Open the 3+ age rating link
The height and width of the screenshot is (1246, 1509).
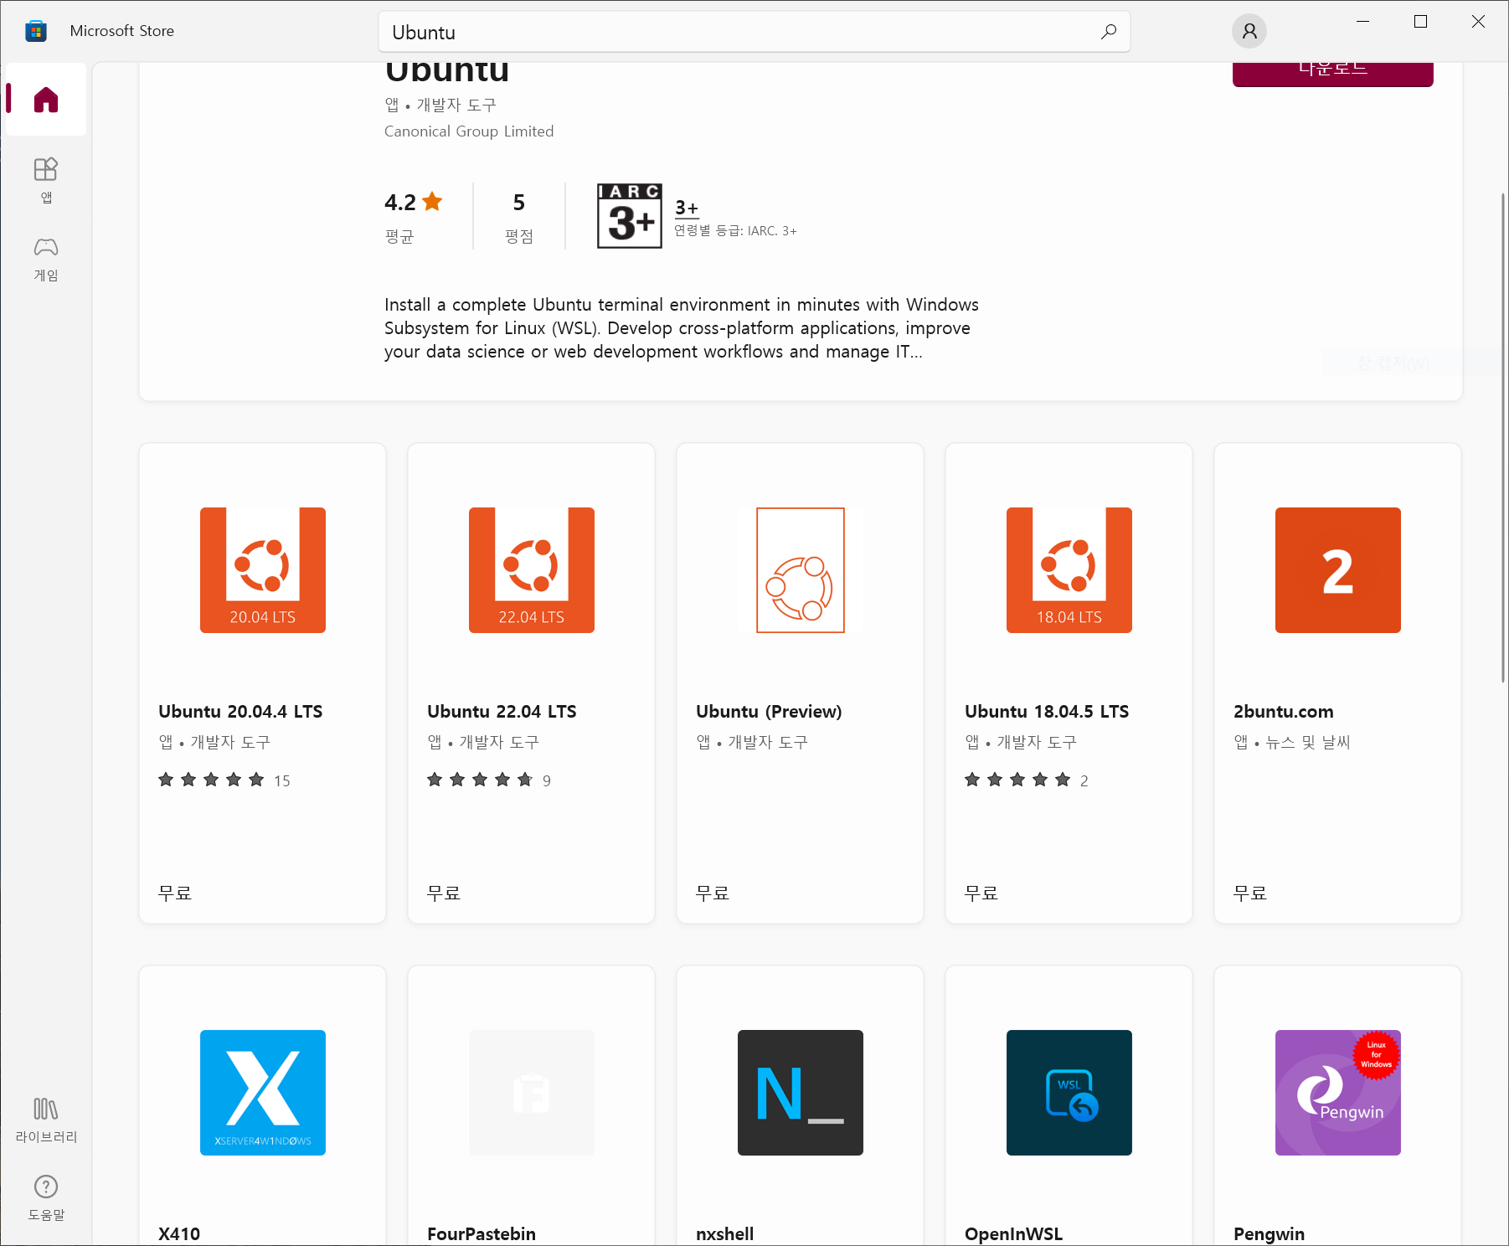click(687, 208)
